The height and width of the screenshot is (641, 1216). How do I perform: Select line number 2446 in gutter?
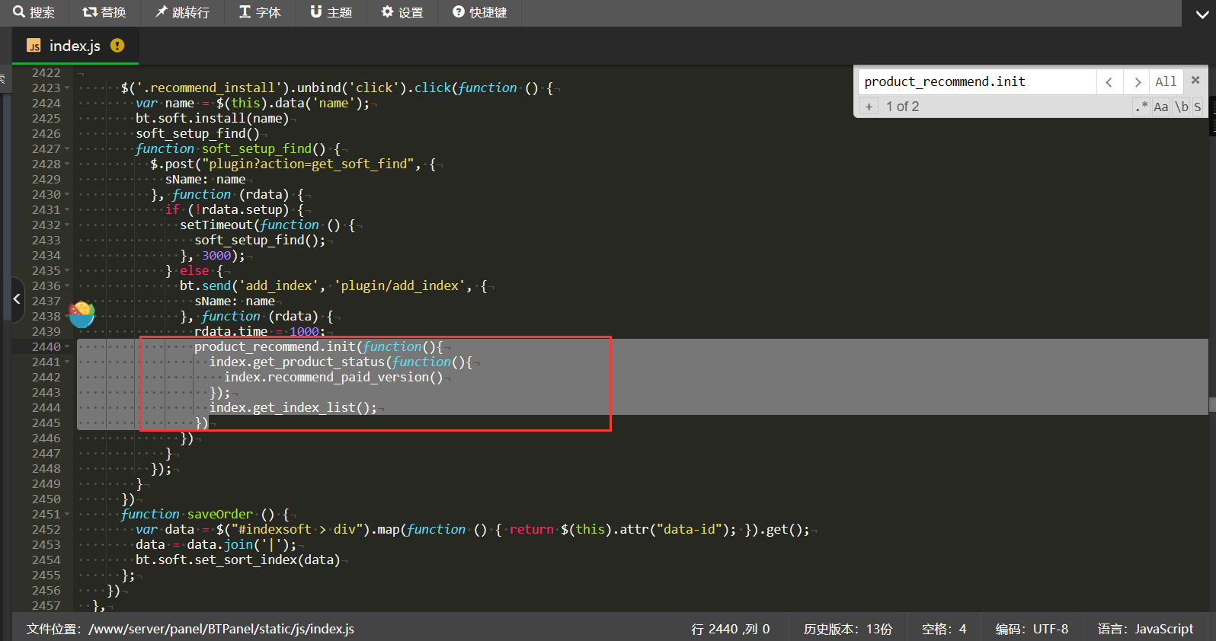tap(46, 438)
